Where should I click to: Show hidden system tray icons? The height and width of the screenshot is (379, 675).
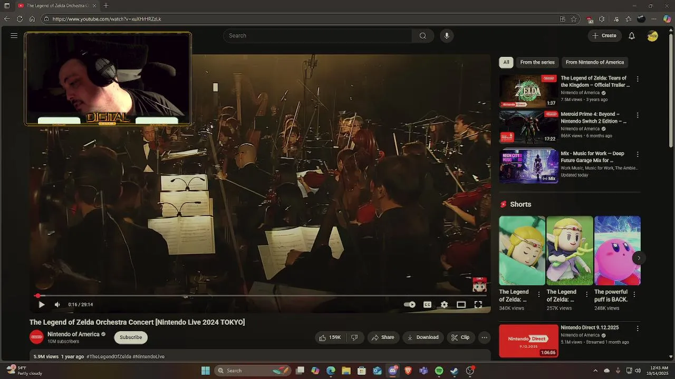pos(595,371)
